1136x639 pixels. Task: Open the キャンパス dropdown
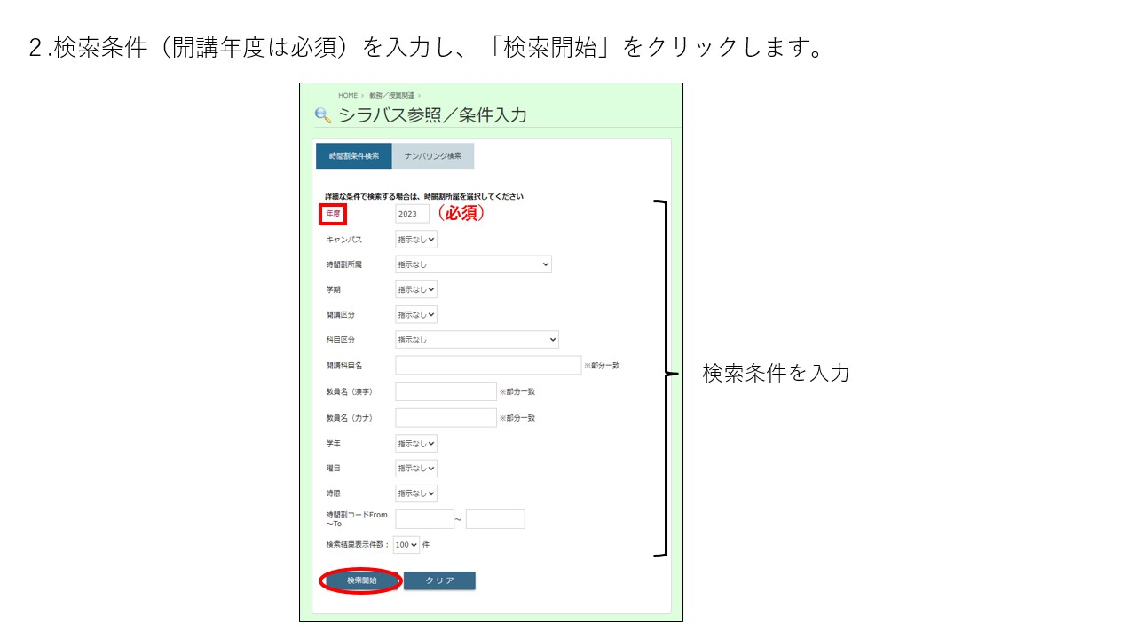pyautogui.click(x=416, y=240)
